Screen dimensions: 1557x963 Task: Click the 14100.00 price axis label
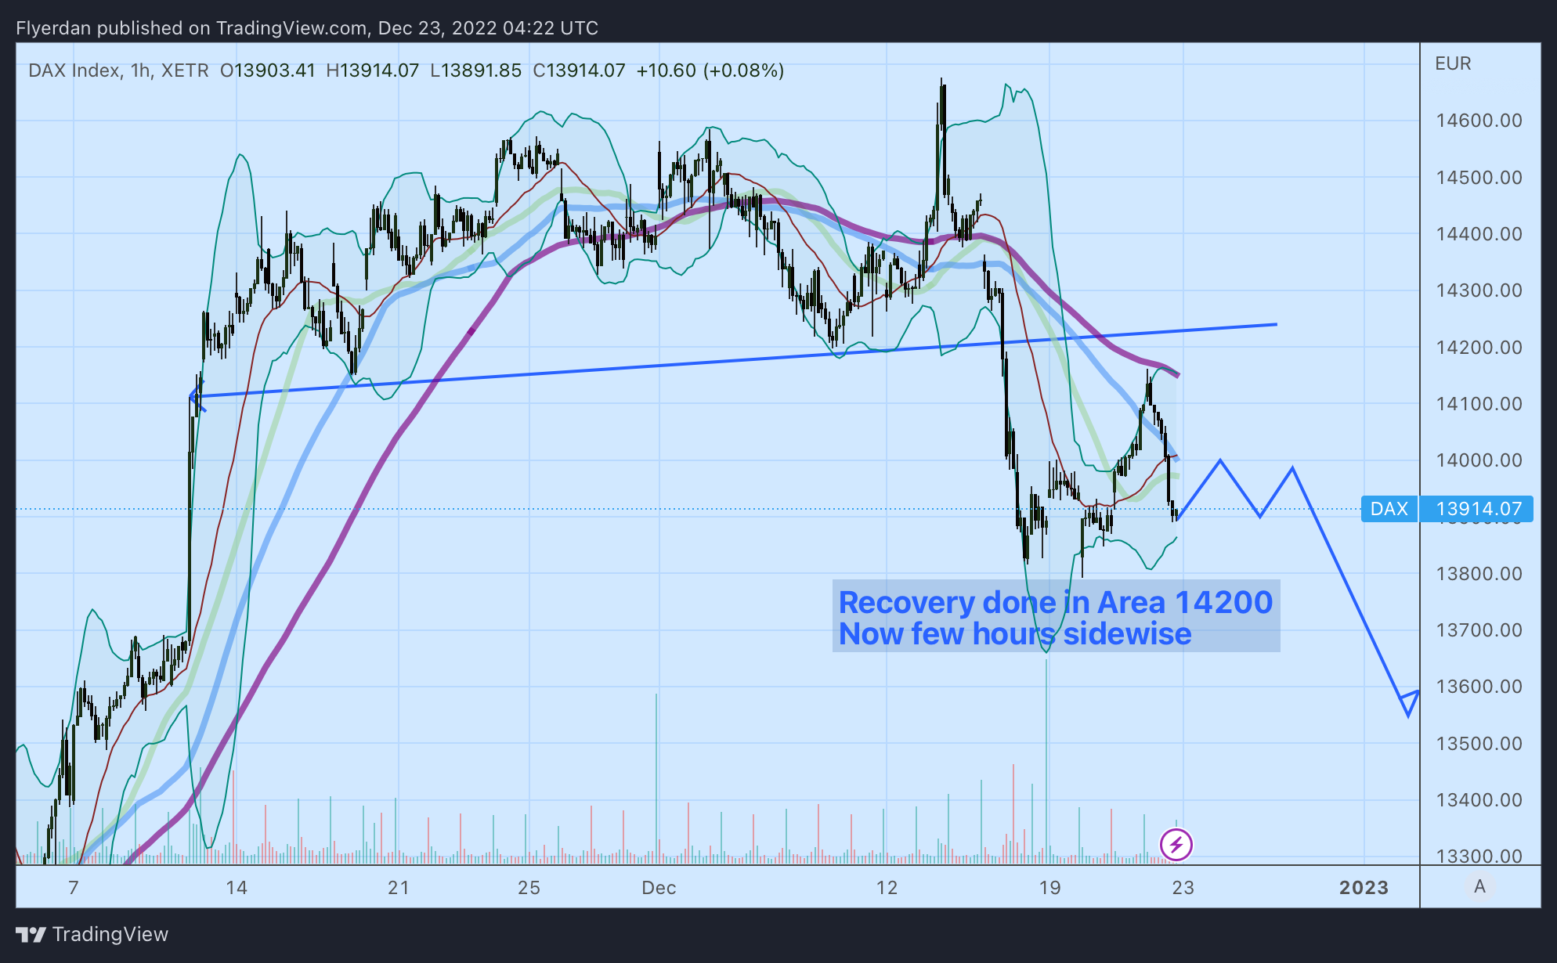click(1479, 403)
